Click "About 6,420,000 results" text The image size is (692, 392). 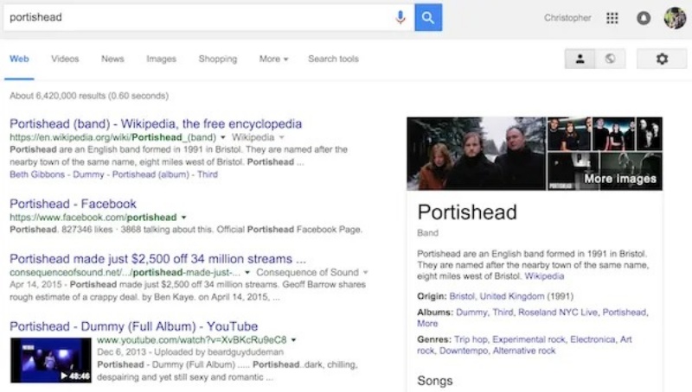pyautogui.click(x=58, y=96)
